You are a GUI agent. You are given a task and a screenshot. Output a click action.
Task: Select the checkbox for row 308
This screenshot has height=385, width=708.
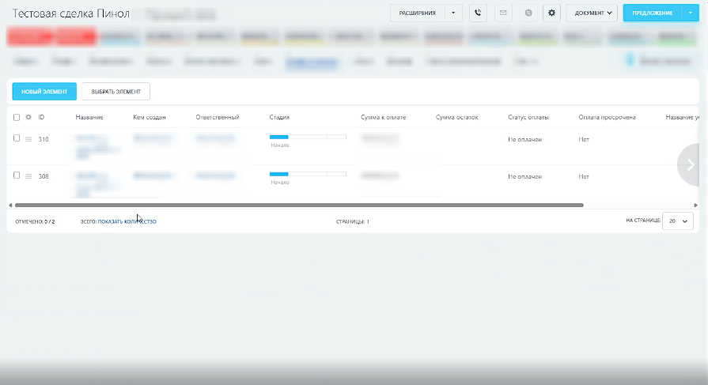(x=17, y=175)
